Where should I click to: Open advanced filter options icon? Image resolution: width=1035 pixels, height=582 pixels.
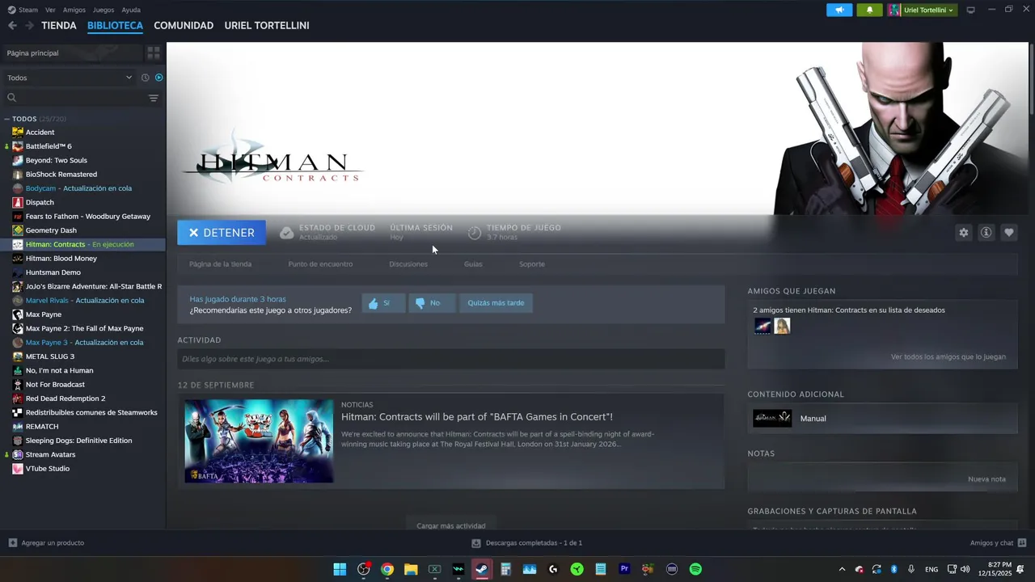[x=153, y=98]
